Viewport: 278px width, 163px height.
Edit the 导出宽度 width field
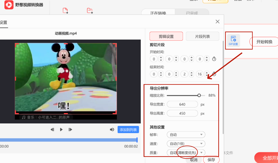tap(182, 104)
